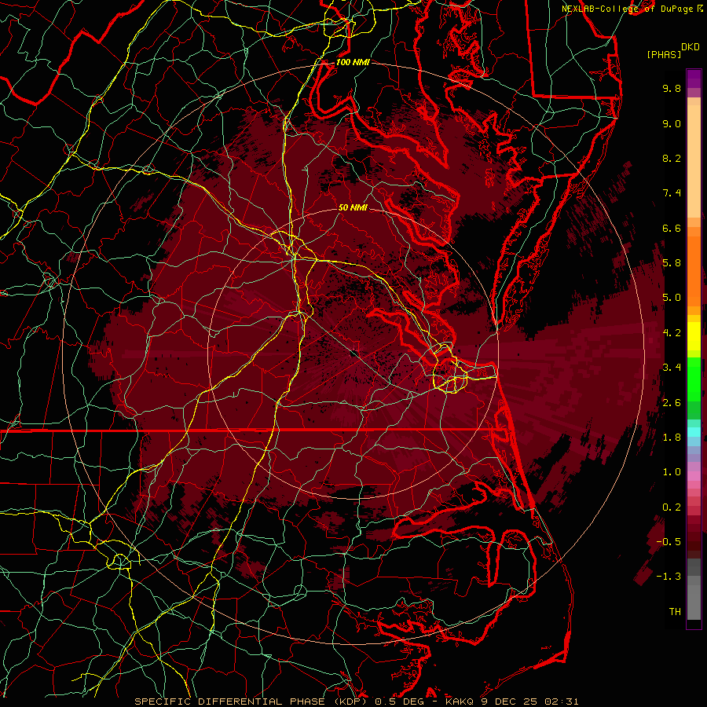Screen dimensions: 707x707
Task: Click the DKD legend title
Action: pyautogui.click(x=690, y=47)
